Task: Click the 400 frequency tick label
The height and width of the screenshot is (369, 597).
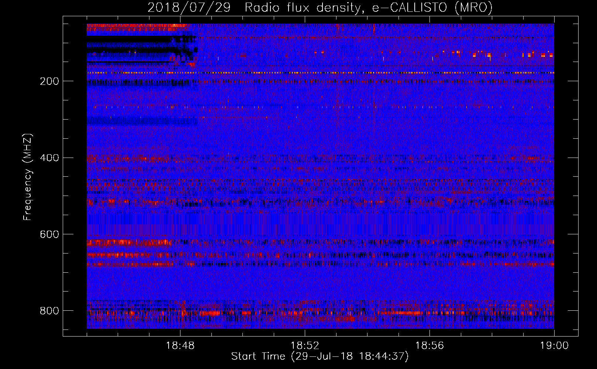Action: pyautogui.click(x=49, y=158)
